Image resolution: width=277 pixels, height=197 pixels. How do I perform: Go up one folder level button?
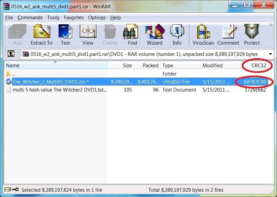[11, 54]
